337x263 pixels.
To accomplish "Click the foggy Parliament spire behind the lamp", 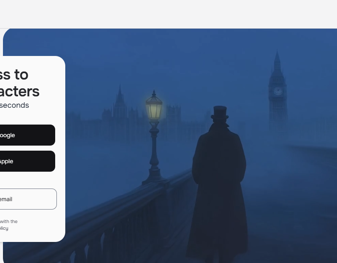I will click(x=120, y=97).
